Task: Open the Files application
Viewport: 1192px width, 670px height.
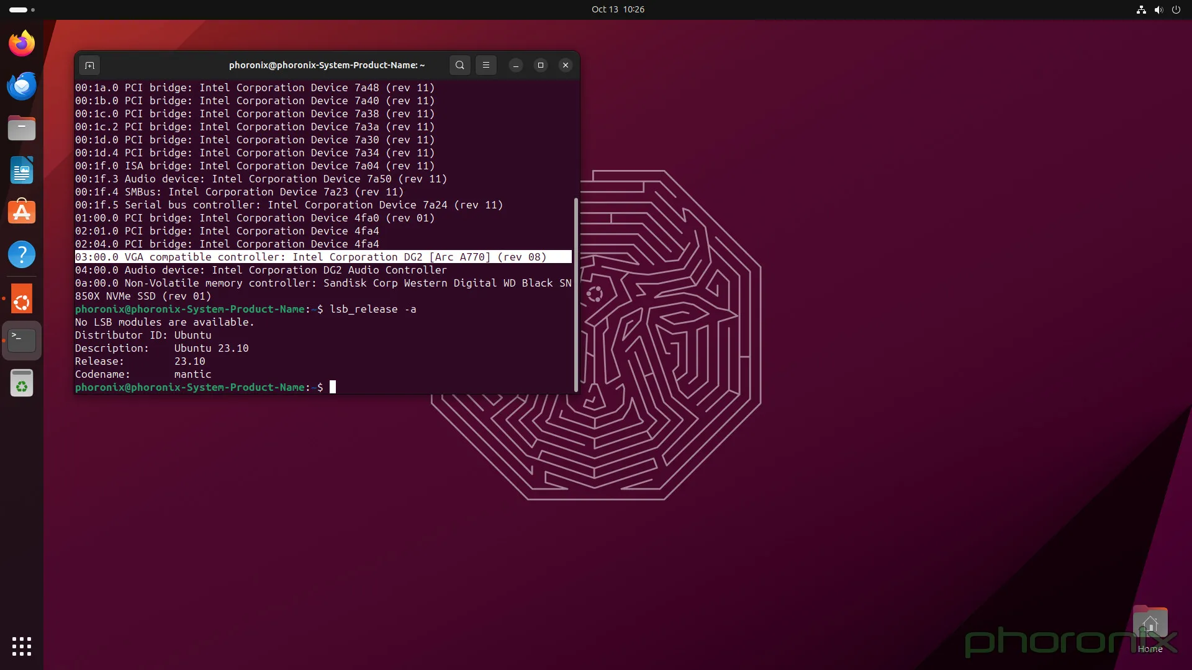Action: pos(21,128)
